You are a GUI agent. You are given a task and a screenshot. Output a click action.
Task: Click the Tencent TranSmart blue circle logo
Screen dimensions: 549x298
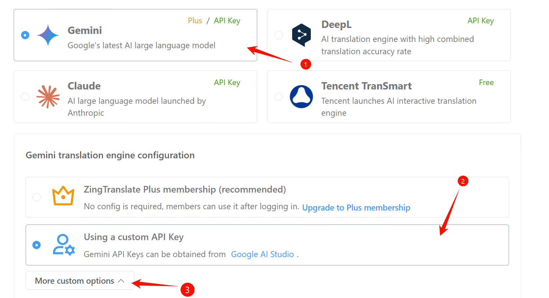point(301,97)
